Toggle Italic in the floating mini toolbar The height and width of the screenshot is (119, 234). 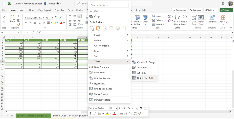(95, 113)
